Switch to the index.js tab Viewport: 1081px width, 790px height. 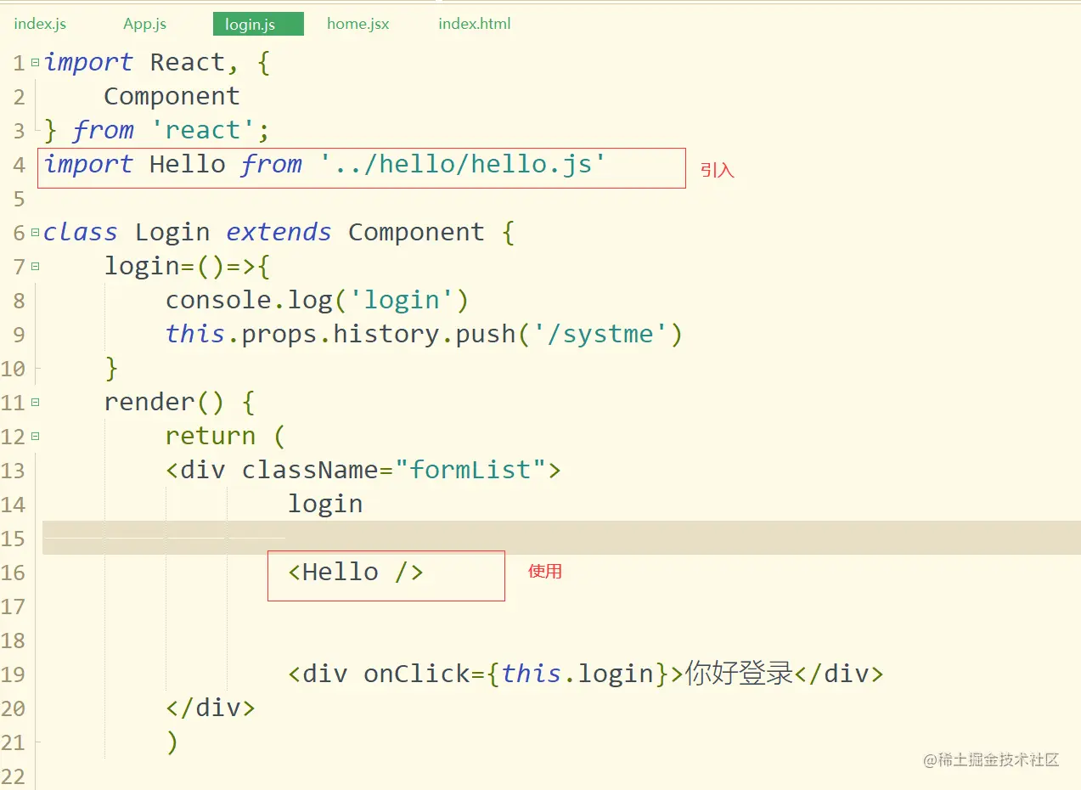(x=40, y=24)
